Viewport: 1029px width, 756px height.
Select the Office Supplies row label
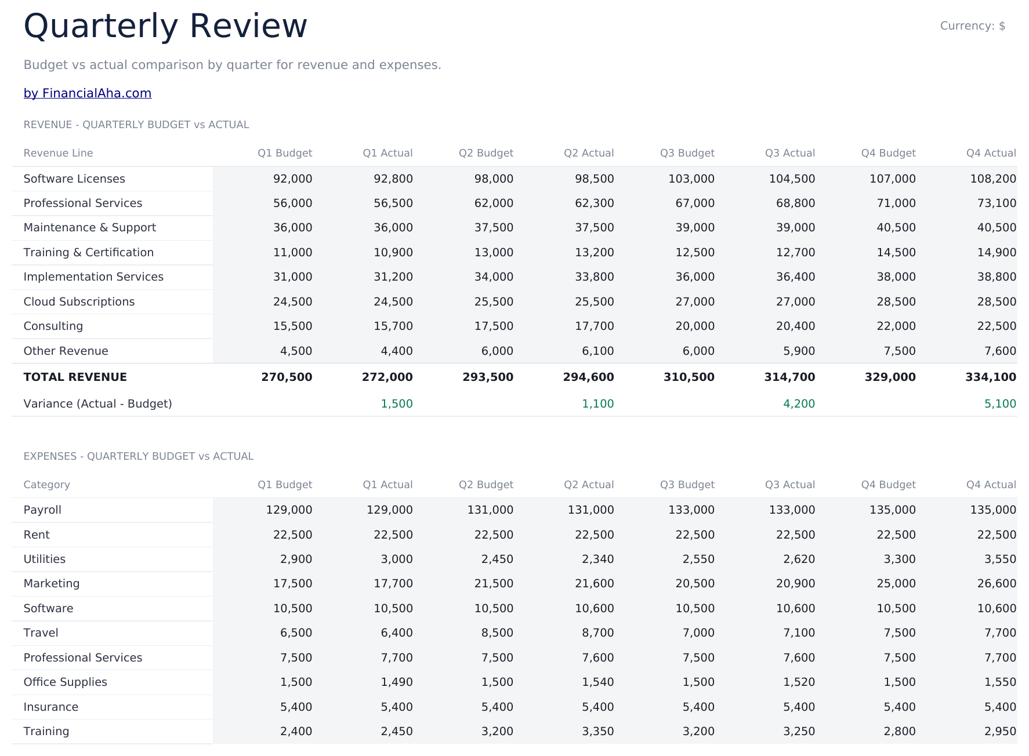pyautogui.click(x=66, y=682)
